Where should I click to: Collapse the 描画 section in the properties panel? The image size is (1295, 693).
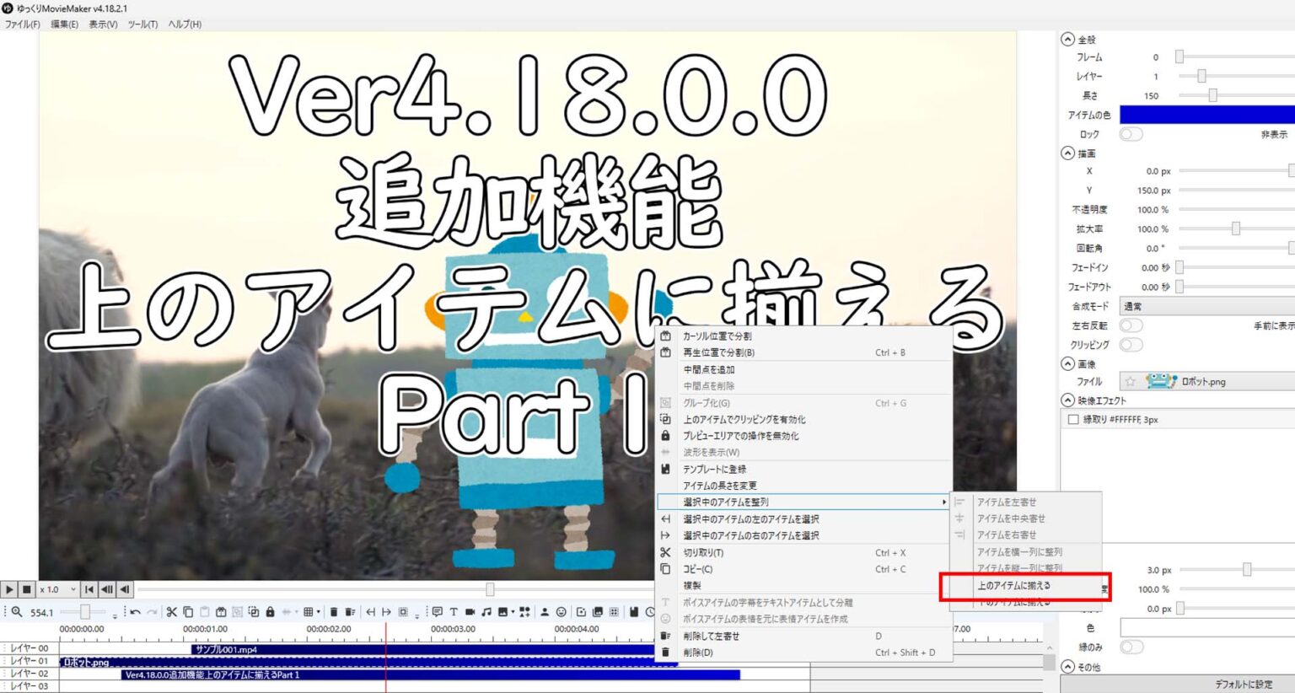(1067, 153)
